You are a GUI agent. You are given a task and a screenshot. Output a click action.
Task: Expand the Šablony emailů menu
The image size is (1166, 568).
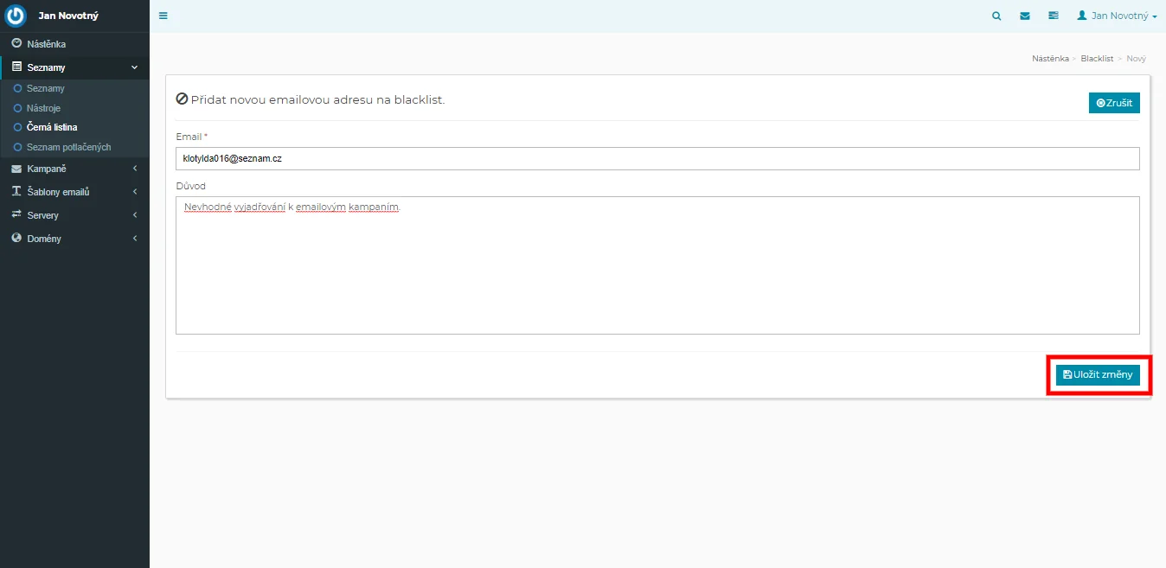tap(74, 192)
